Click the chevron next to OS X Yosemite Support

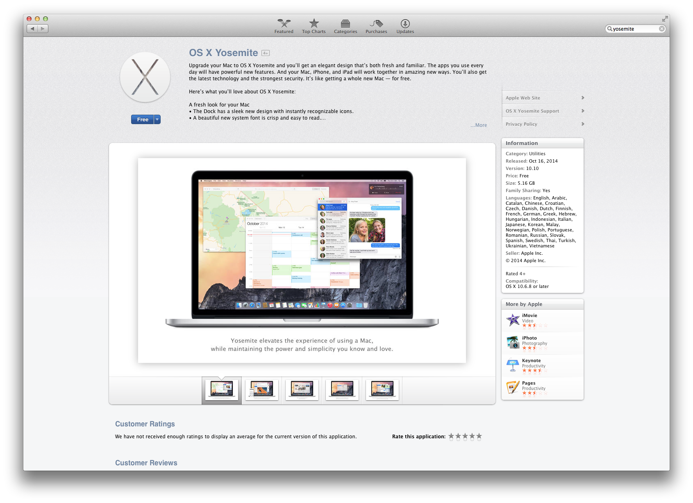583,111
